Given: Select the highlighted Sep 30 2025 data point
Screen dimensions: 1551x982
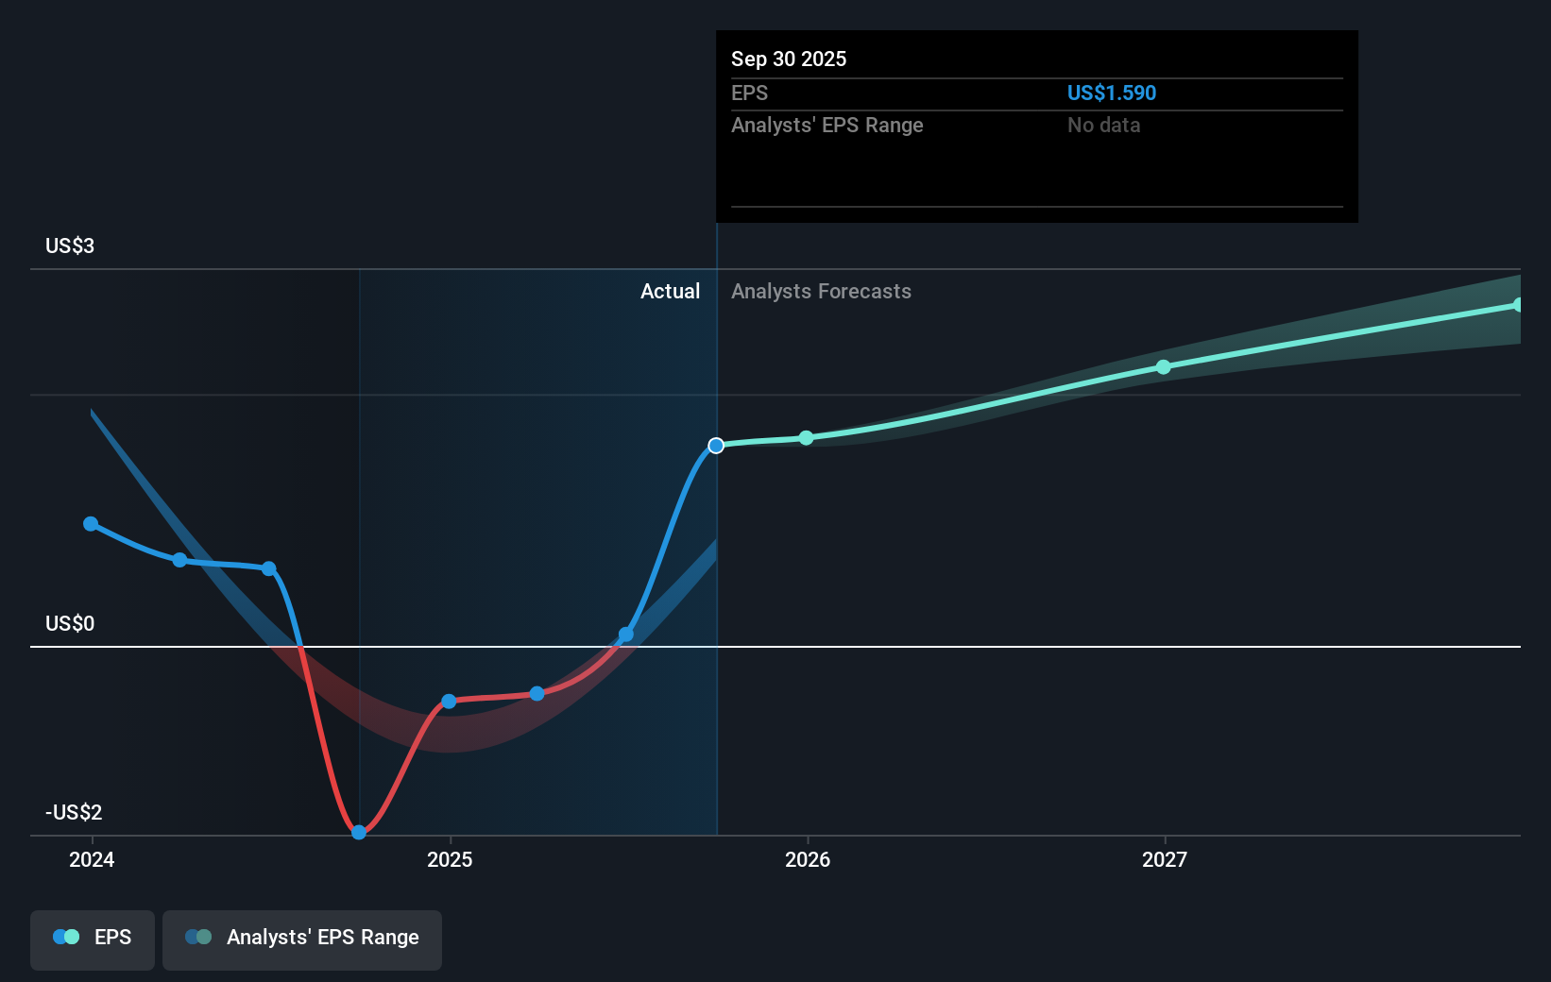Looking at the screenshot, I should point(716,446).
